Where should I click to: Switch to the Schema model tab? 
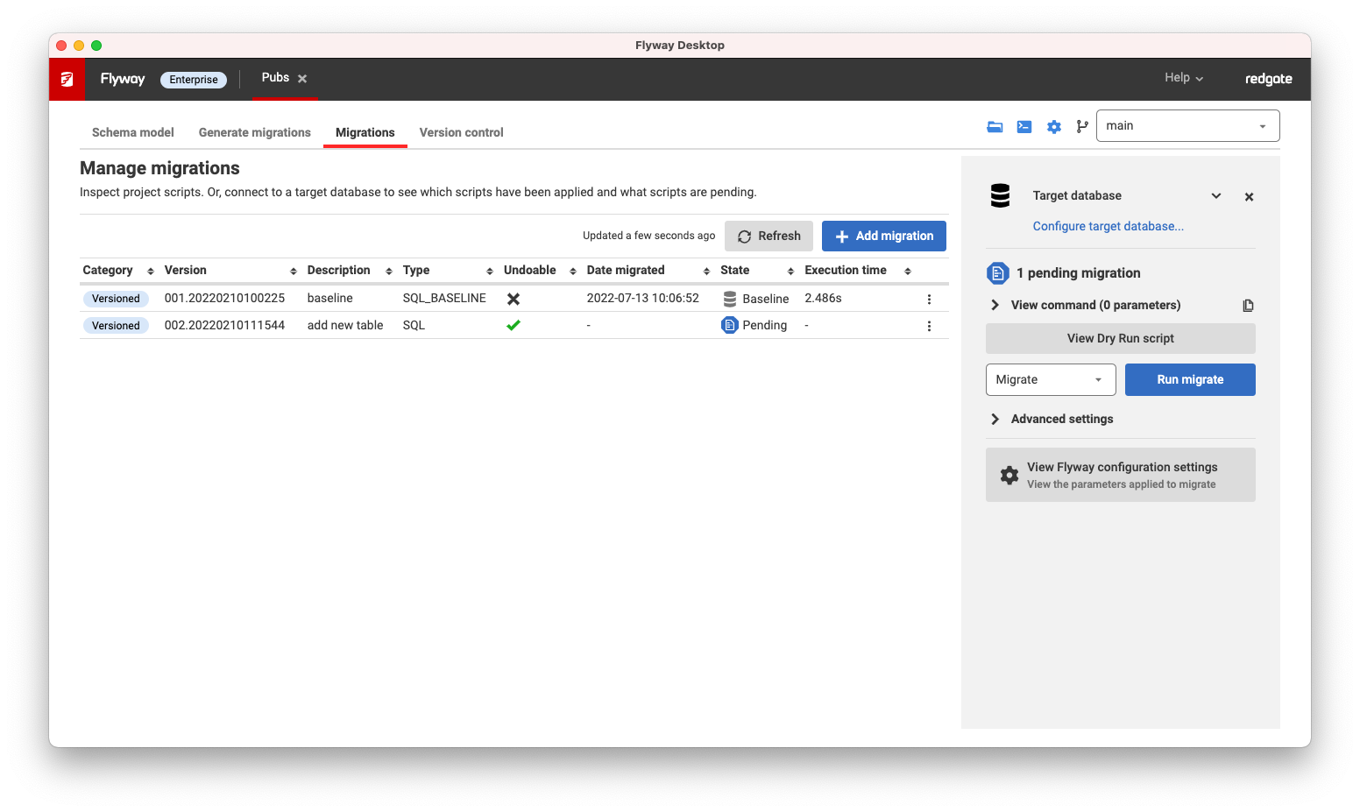coord(133,133)
